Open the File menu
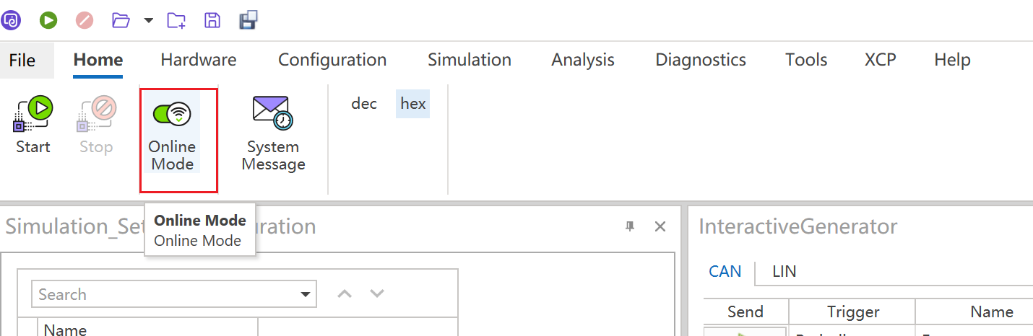 coord(22,60)
